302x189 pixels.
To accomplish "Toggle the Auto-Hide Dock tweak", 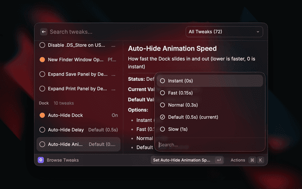I will coord(42,115).
